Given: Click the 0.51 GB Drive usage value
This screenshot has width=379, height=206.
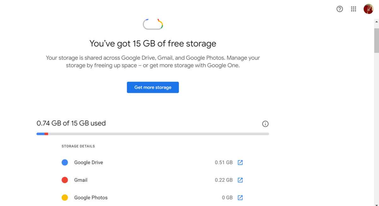Looking at the screenshot, I should click(224, 163).
